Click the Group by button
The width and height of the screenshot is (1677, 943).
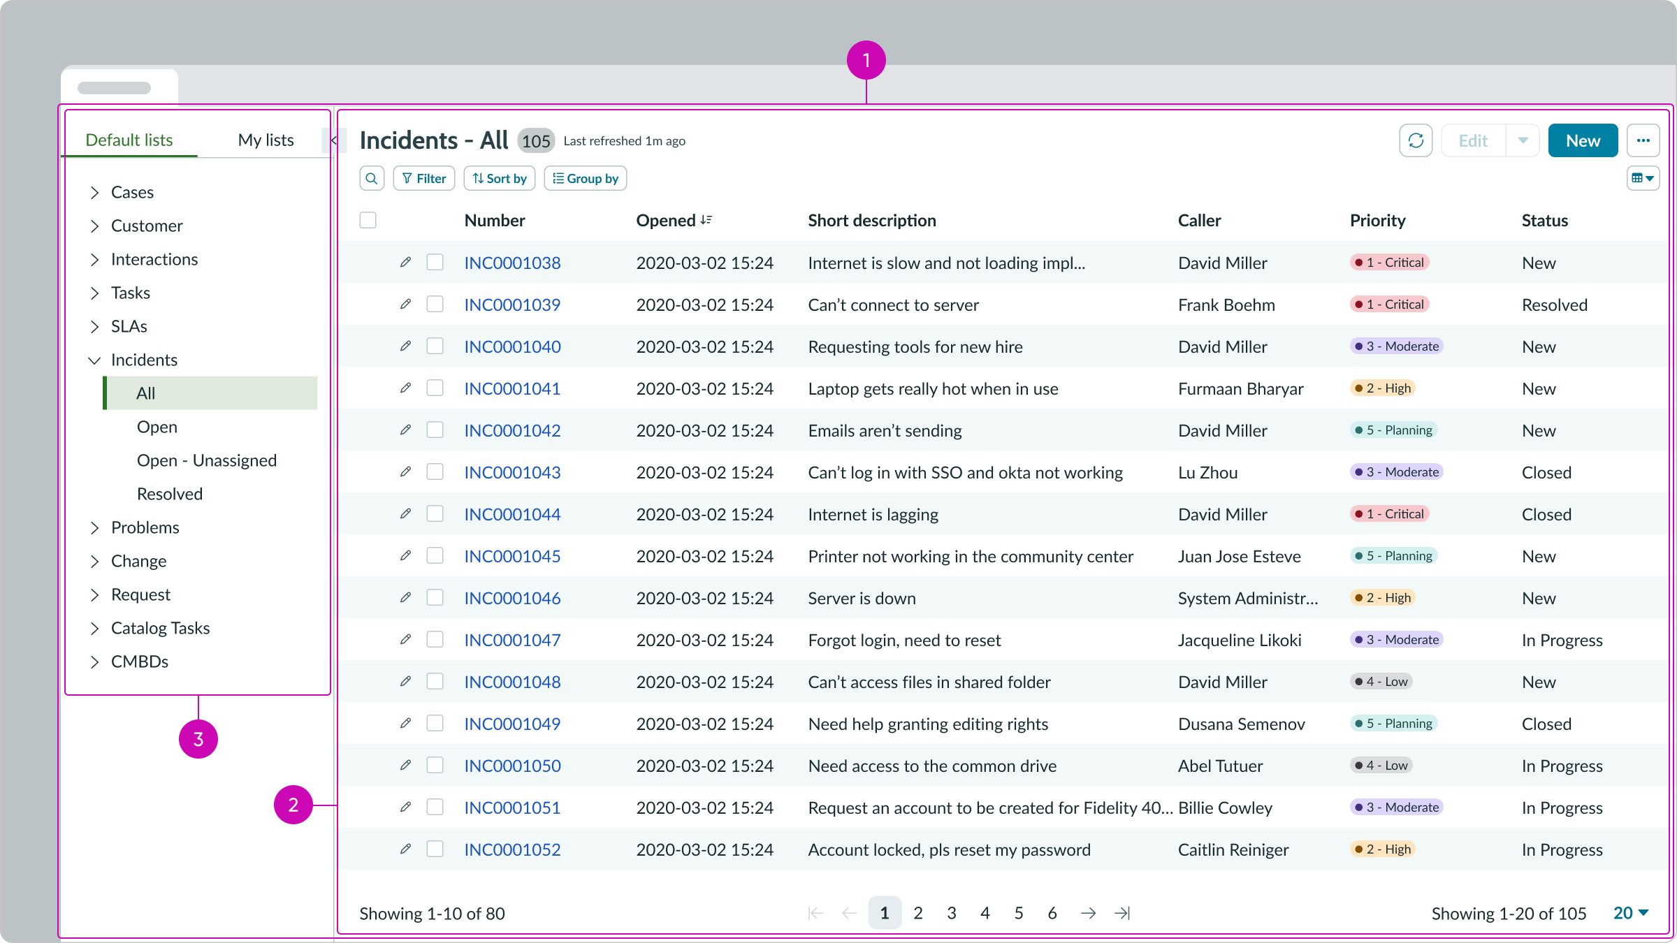[586, 178]
